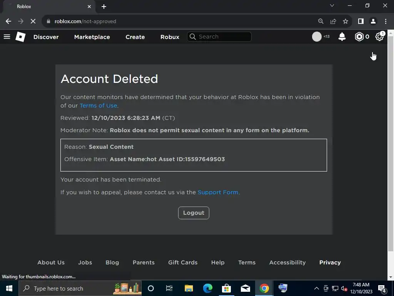
Task: Click the muted volume tray icon
Action: coord(344,288)
